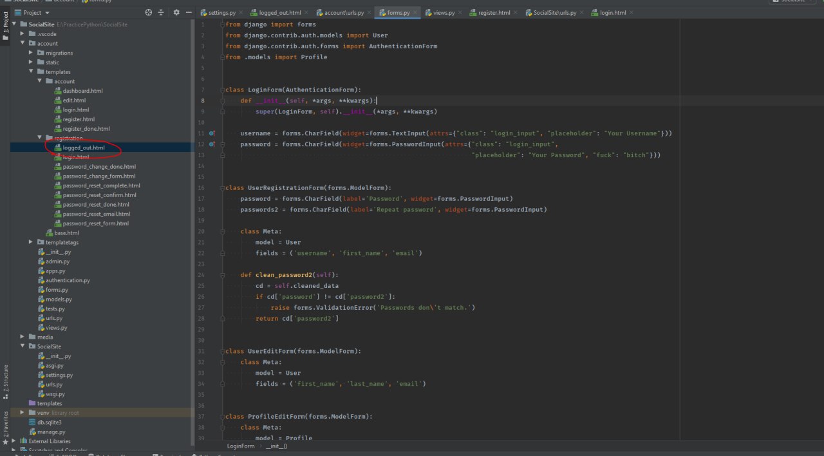Expand External Libraries node

coord(14,441)
